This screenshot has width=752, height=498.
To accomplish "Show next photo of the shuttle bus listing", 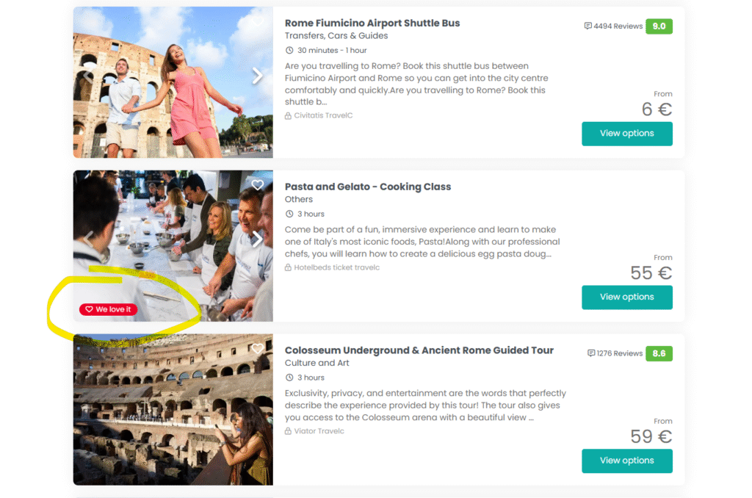I will (258, 76).
